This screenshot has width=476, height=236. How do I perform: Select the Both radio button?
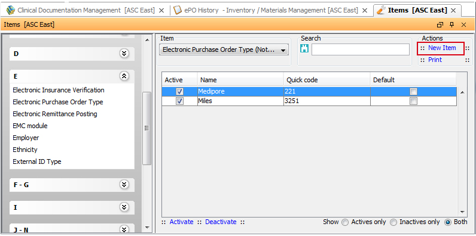tap(448, 222)
